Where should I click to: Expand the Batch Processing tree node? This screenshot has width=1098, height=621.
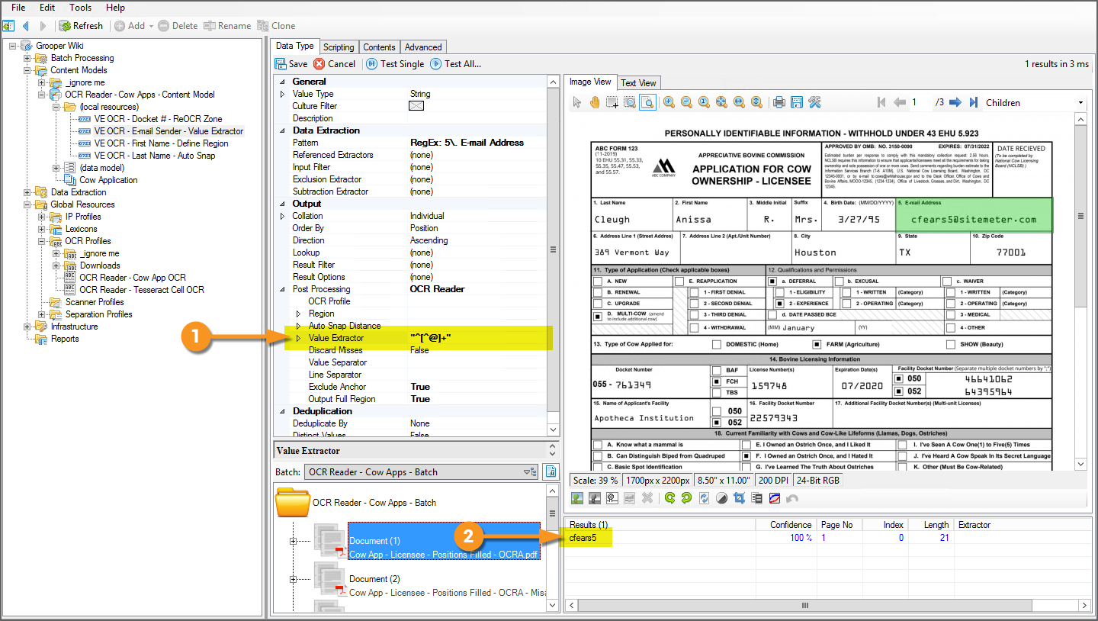(x=27, y=58)
